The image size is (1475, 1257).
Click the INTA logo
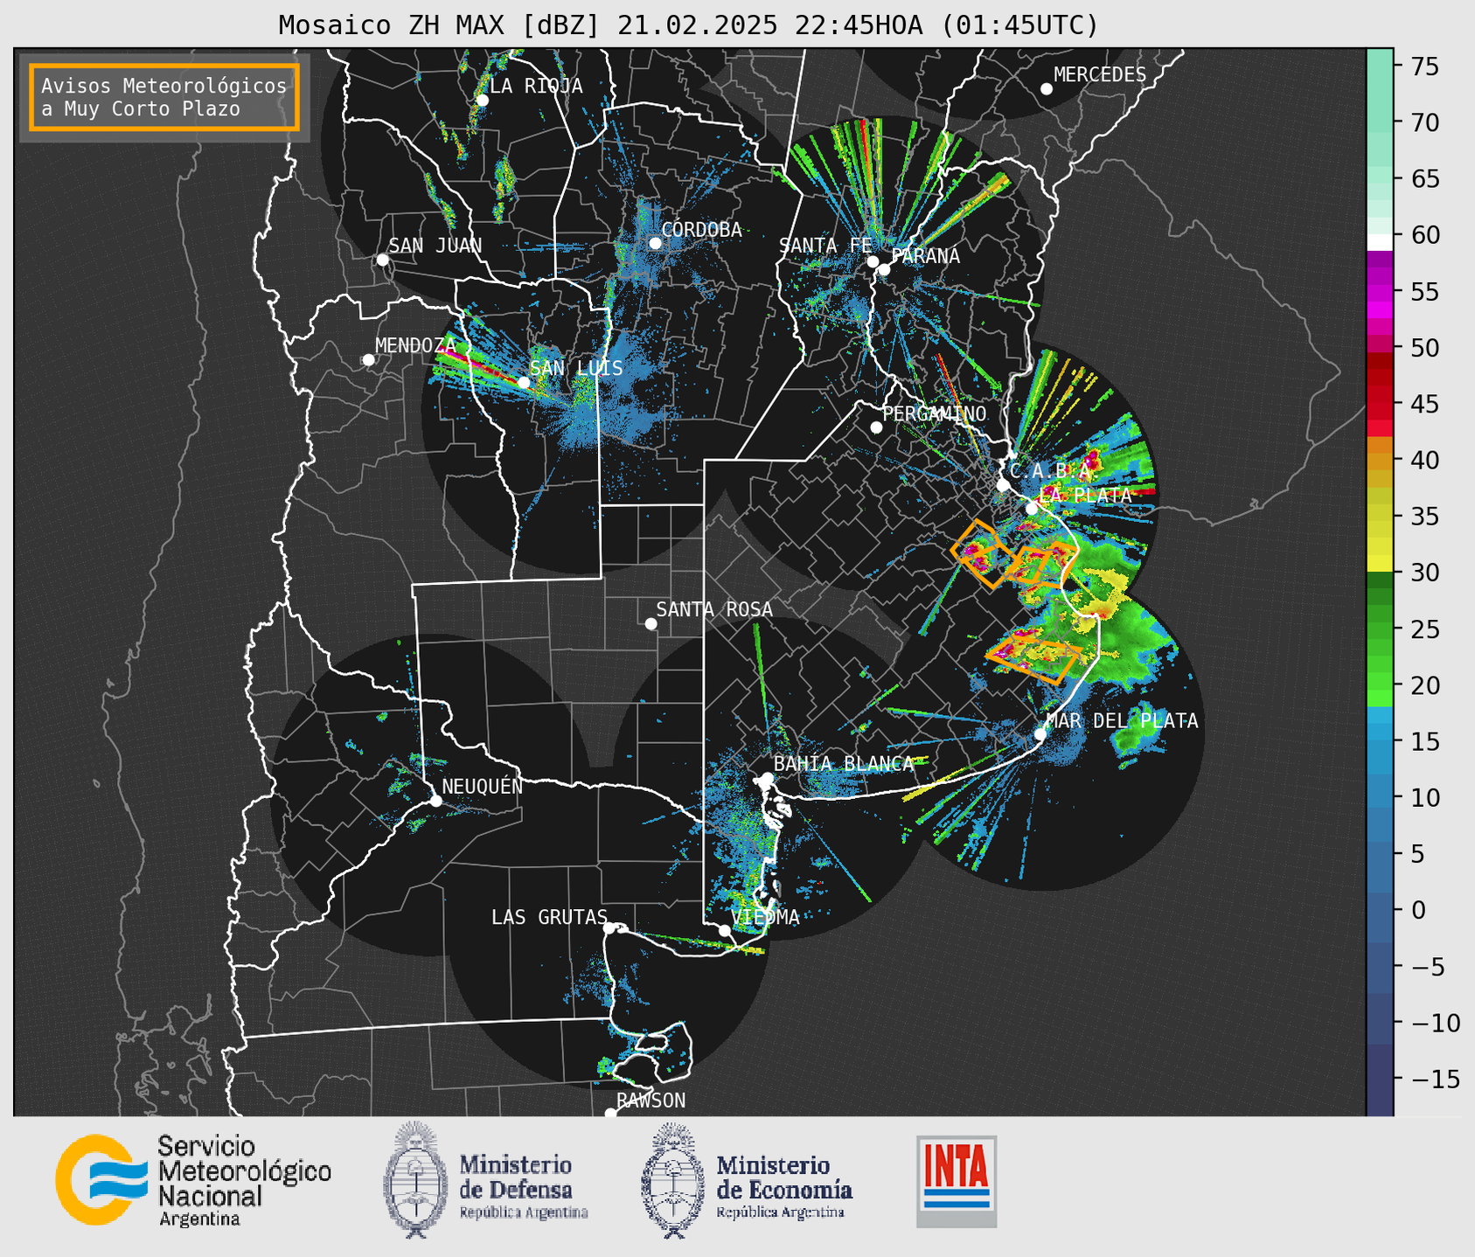957,1181
